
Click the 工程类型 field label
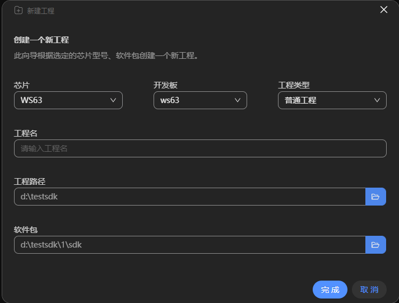[x=294, y=85]
